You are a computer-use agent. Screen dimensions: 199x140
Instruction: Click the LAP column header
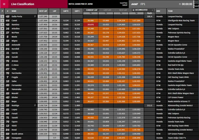(x=54, y=11)
